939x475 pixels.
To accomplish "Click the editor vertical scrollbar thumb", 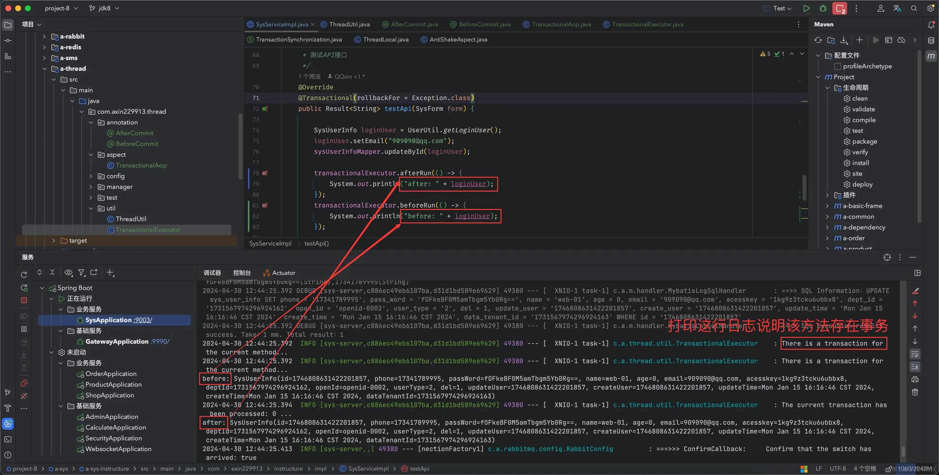I will pos(804,188).
